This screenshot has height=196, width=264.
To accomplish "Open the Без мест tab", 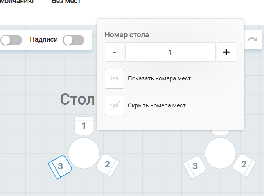I will (x=66, y=2).
